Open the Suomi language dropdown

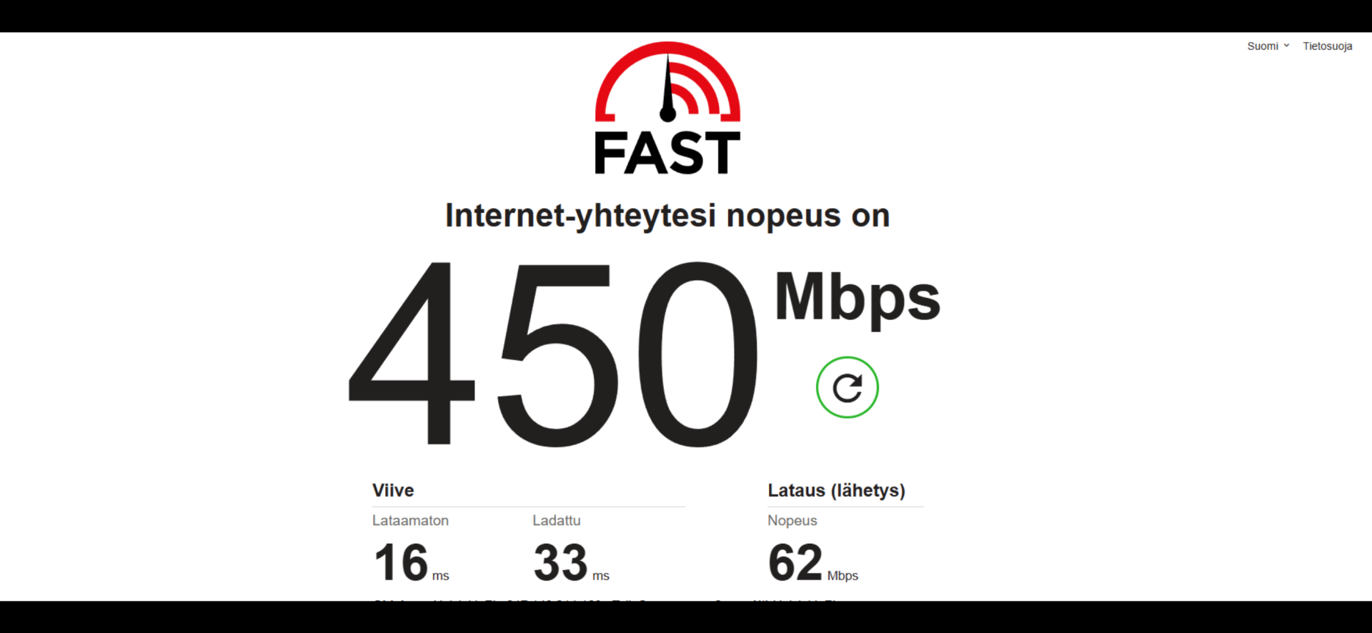1268,46
